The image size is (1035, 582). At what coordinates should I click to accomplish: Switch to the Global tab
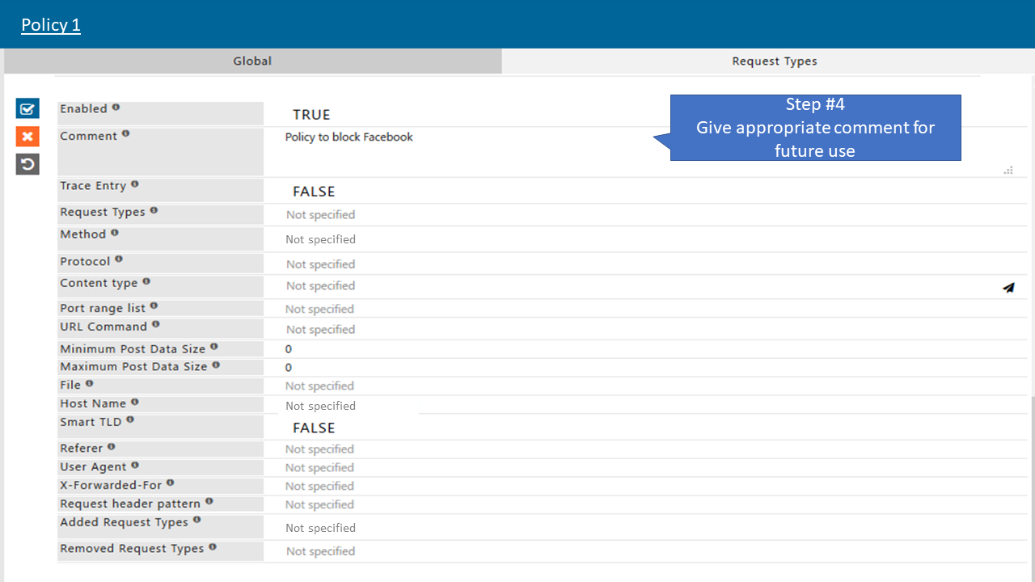pos(252,61)
